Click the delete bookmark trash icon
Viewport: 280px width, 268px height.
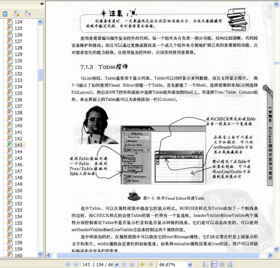5,14
